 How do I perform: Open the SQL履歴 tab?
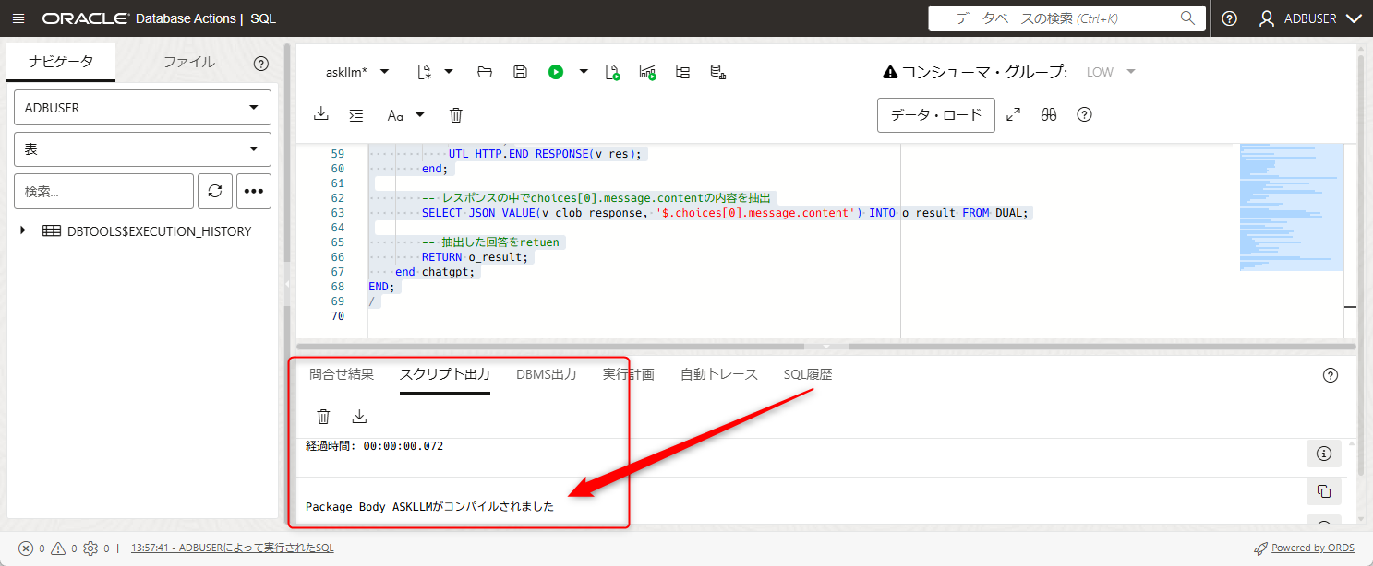(808, 374)
